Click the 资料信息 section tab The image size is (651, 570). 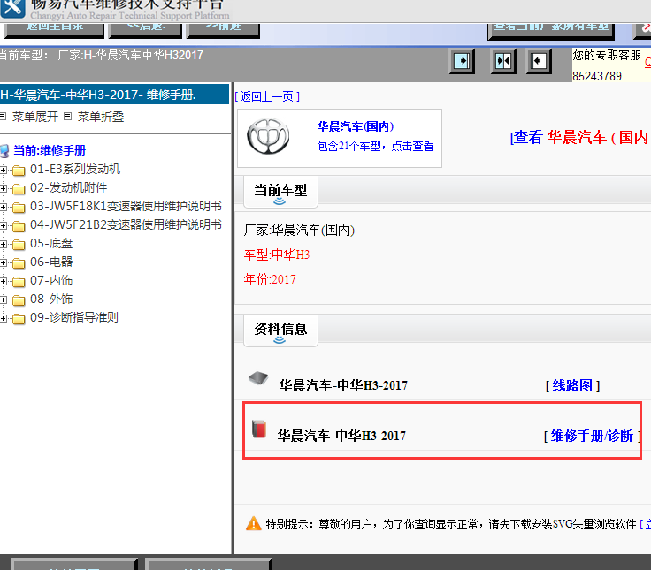[x=280, y=331]
